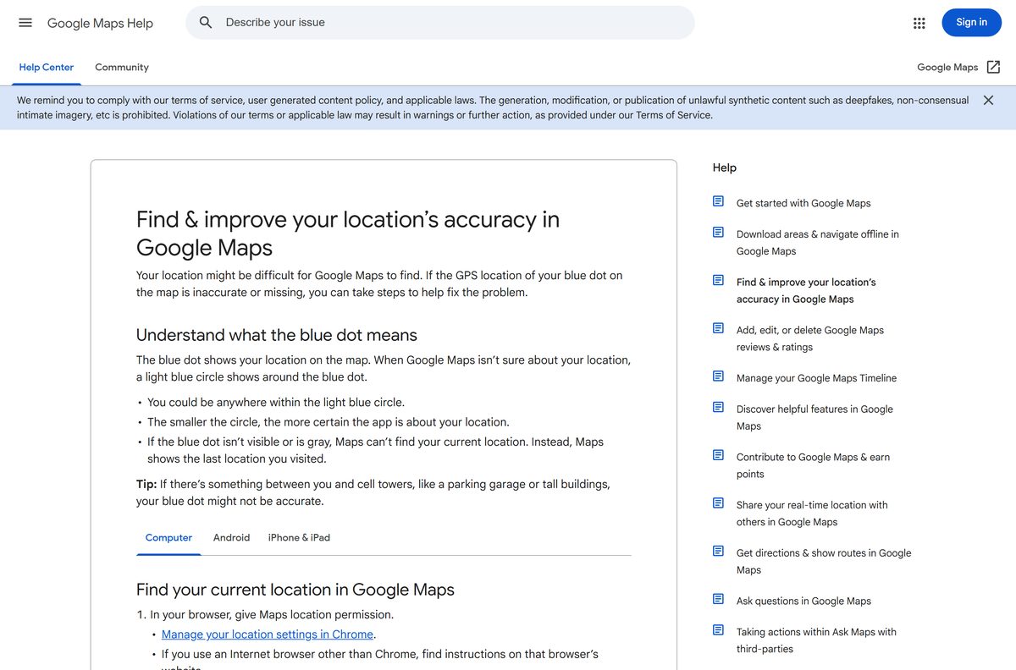The height and width of the screenshot is (670, 1016).
Task: Click article icon next to Contribute to Google Maps
Action: pos(718,455)
